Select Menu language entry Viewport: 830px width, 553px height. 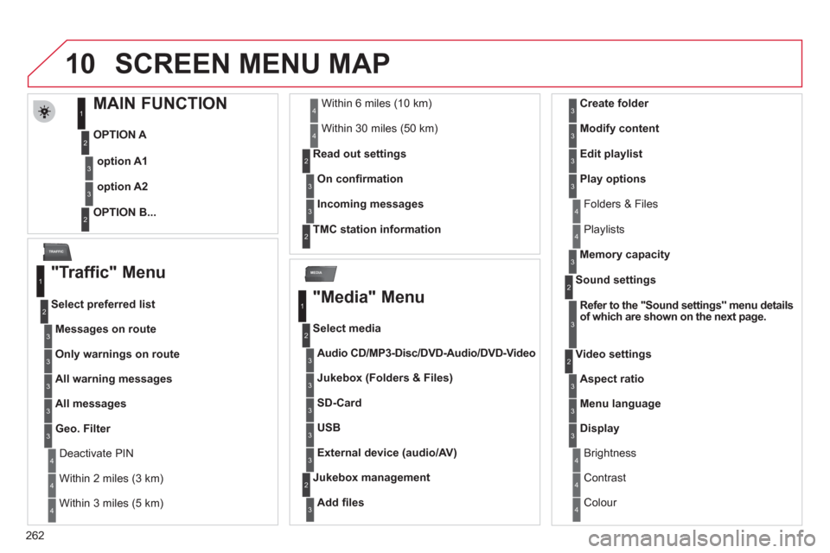(x=621, y=404)
